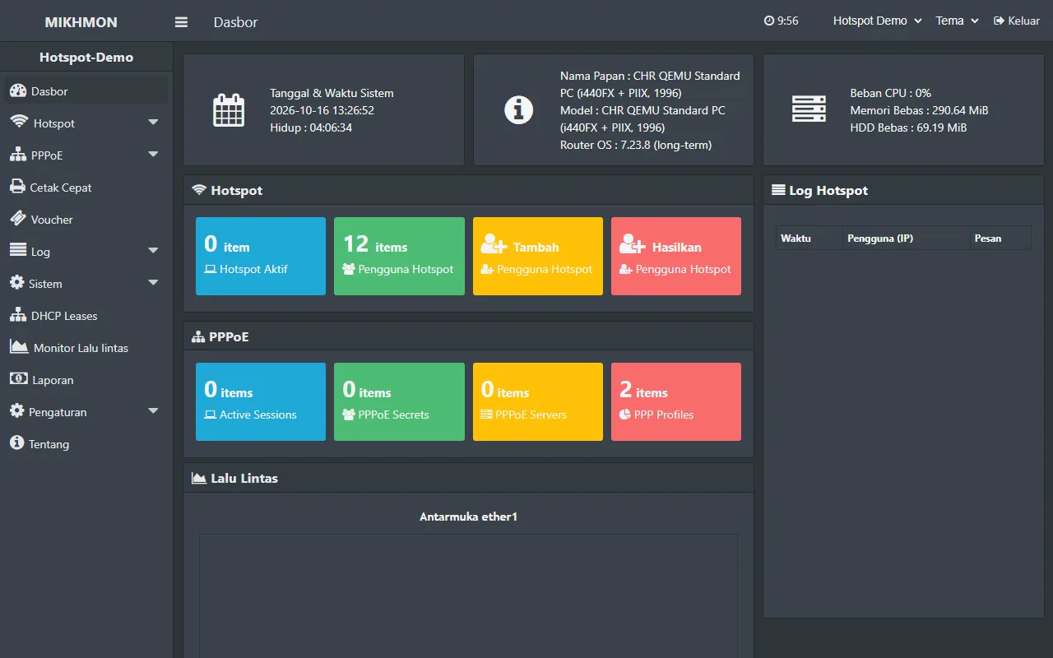Click the Hotspot wifi icon in sidebar
The height and width of the screenshot is (658, 1053).
pyautogui.click(x=19, y=123)
